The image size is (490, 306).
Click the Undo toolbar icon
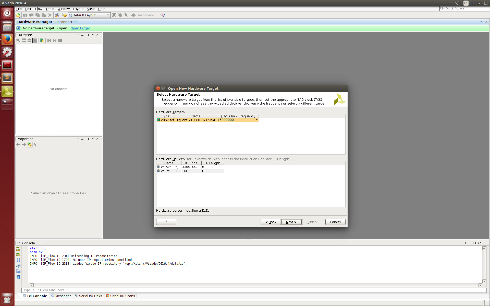click(x=25, y=15)
